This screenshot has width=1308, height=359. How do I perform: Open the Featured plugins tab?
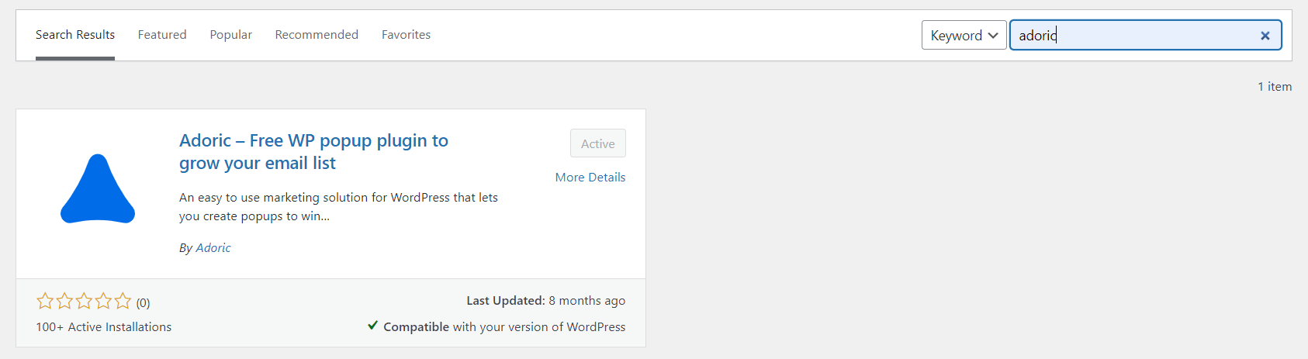pos(162,35)
